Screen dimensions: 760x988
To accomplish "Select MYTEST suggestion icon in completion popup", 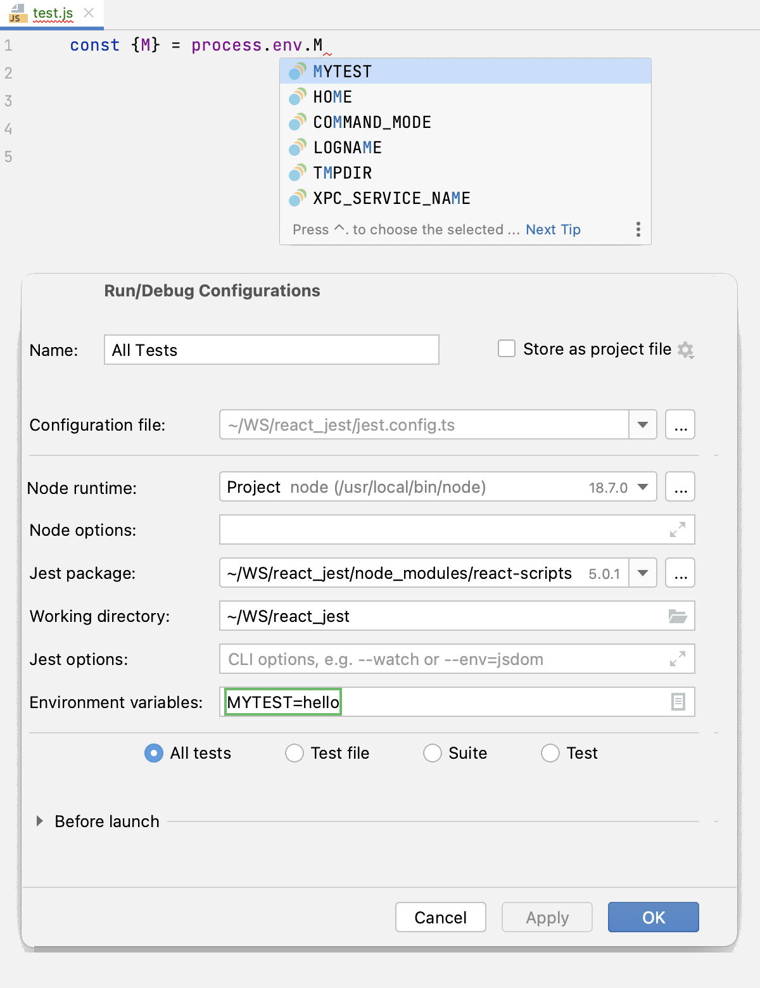I will (296, 72).
